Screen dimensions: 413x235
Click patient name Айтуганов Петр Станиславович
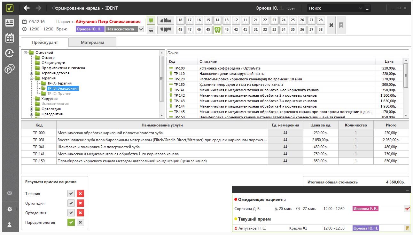click(x=108, y=22)
